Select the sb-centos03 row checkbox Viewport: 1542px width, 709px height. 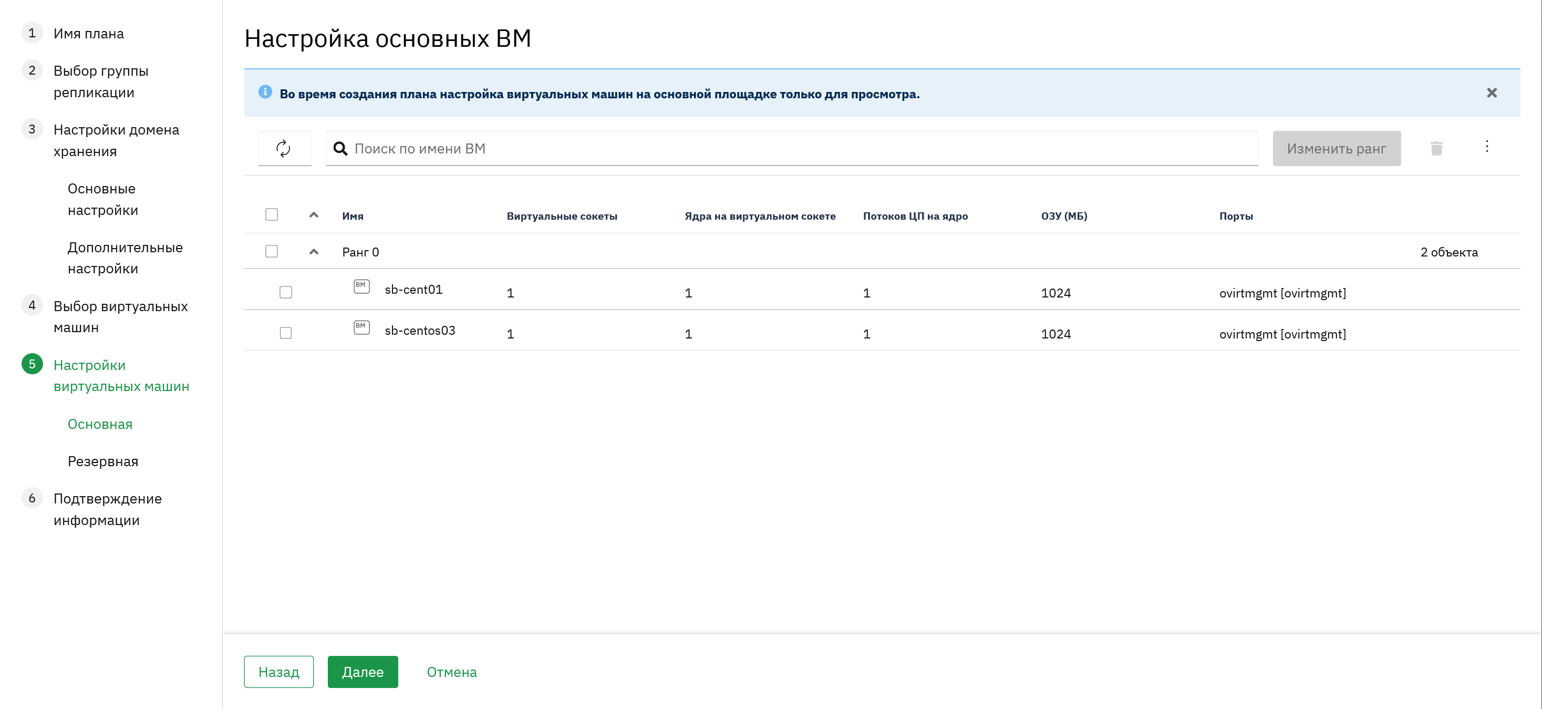pos(286,333)
